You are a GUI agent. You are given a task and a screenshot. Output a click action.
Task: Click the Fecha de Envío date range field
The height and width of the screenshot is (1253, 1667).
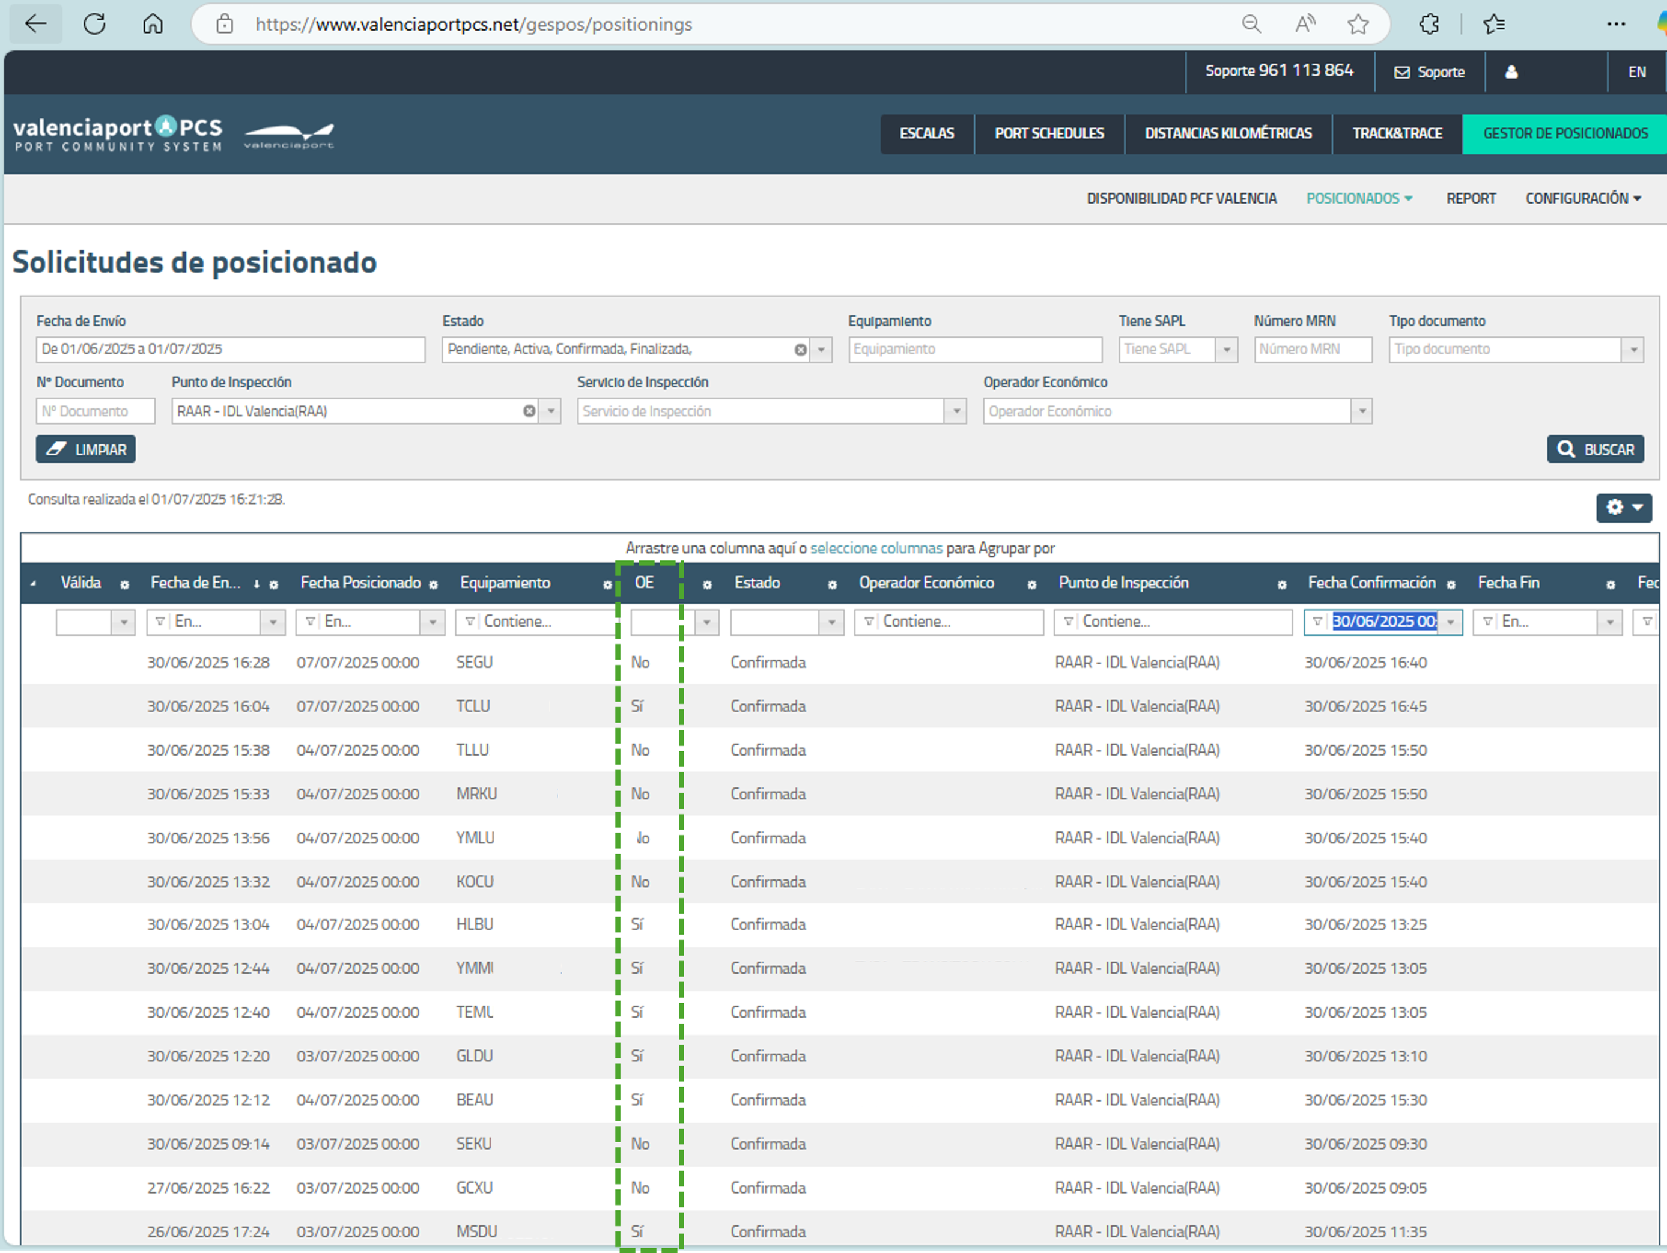point(231,350)
